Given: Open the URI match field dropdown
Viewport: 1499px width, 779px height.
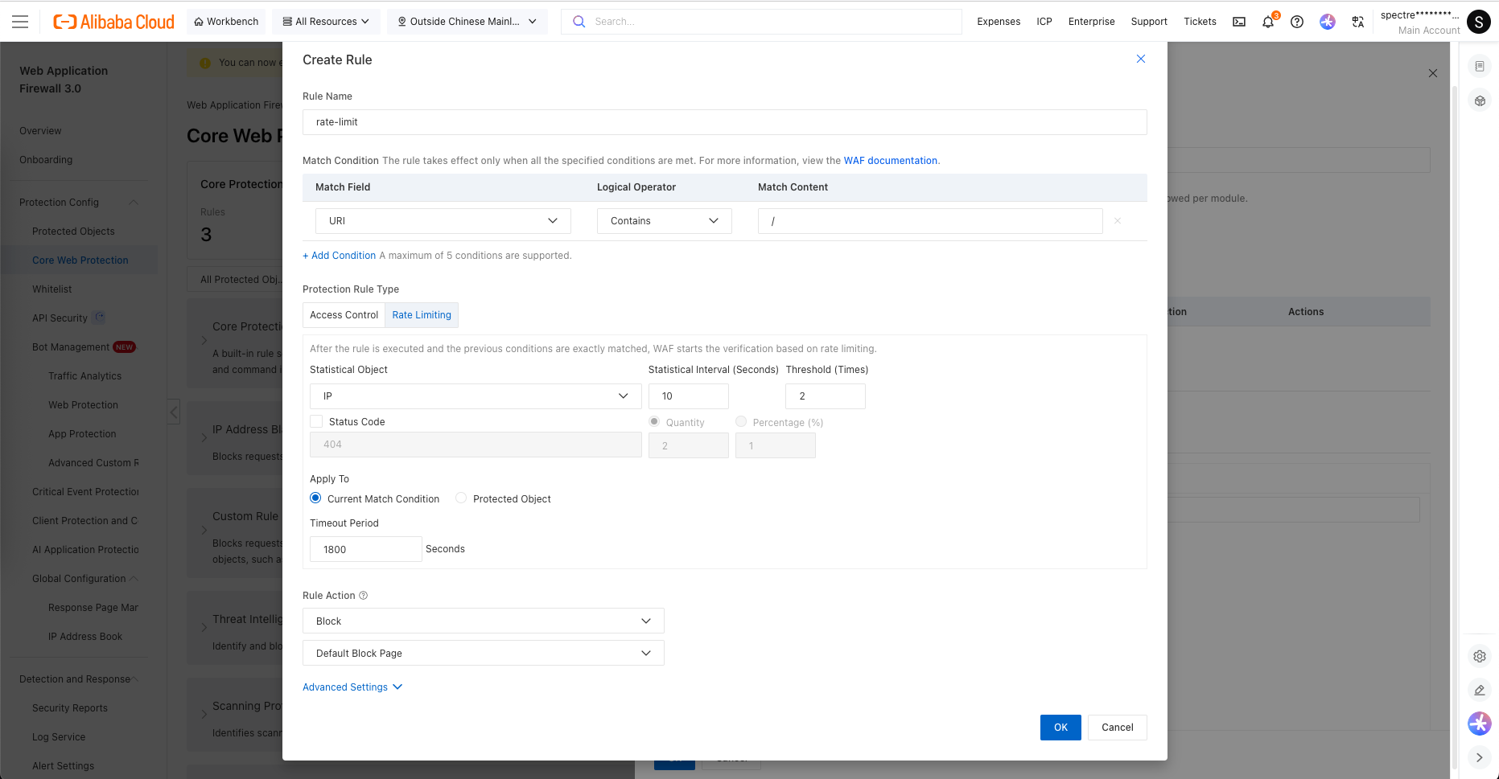Looking at the screenshot, I should 443,221.
